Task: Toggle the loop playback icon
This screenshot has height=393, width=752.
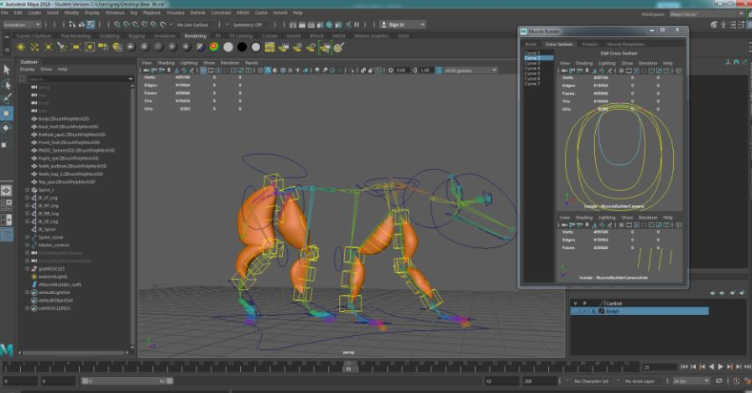Action: click(719, 381)
